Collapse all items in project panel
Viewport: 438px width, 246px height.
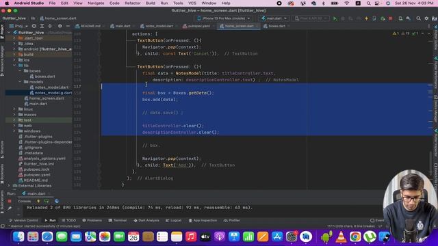(x=50, y=26)
